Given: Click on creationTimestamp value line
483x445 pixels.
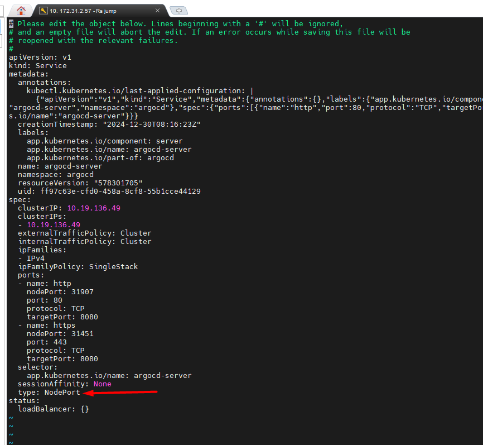Looking at the screenshot, I should (109, 125).
